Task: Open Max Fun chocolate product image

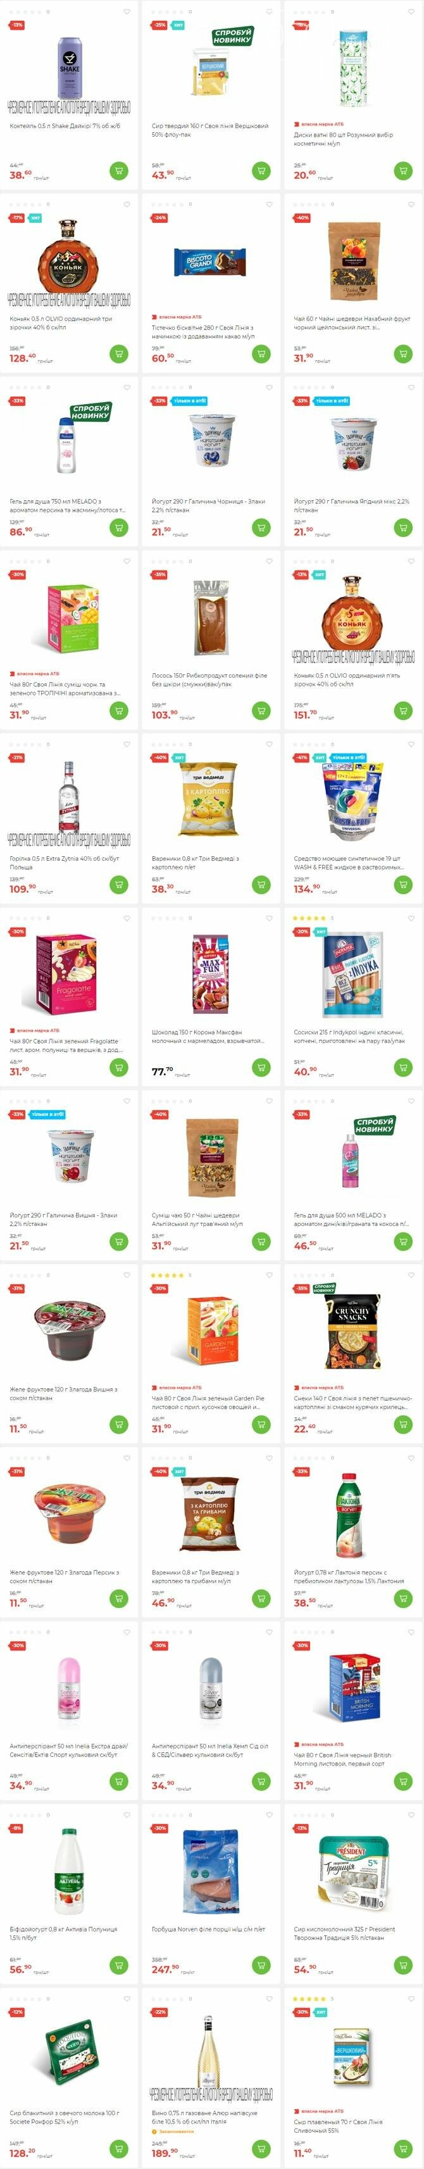Action: pyautogui.click(x=211, y=964)
